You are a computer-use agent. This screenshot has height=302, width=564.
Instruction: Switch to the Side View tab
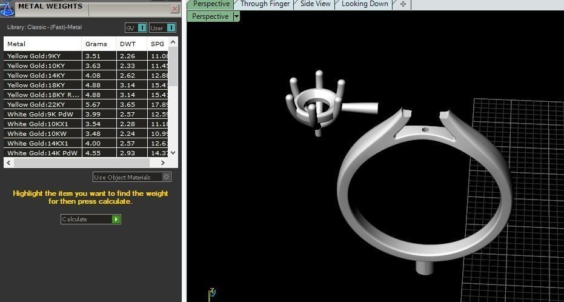point(316,4)
